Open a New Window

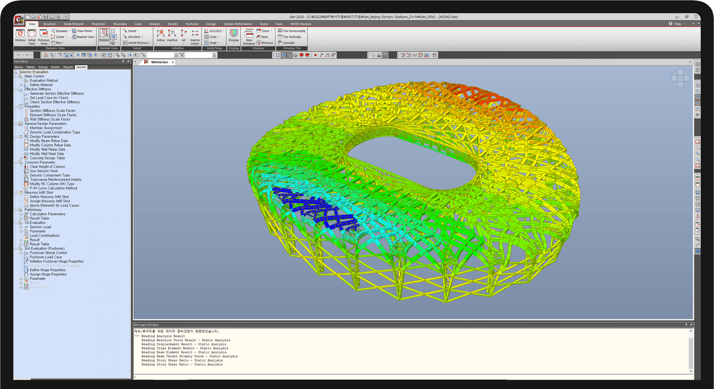pos(249,34)
